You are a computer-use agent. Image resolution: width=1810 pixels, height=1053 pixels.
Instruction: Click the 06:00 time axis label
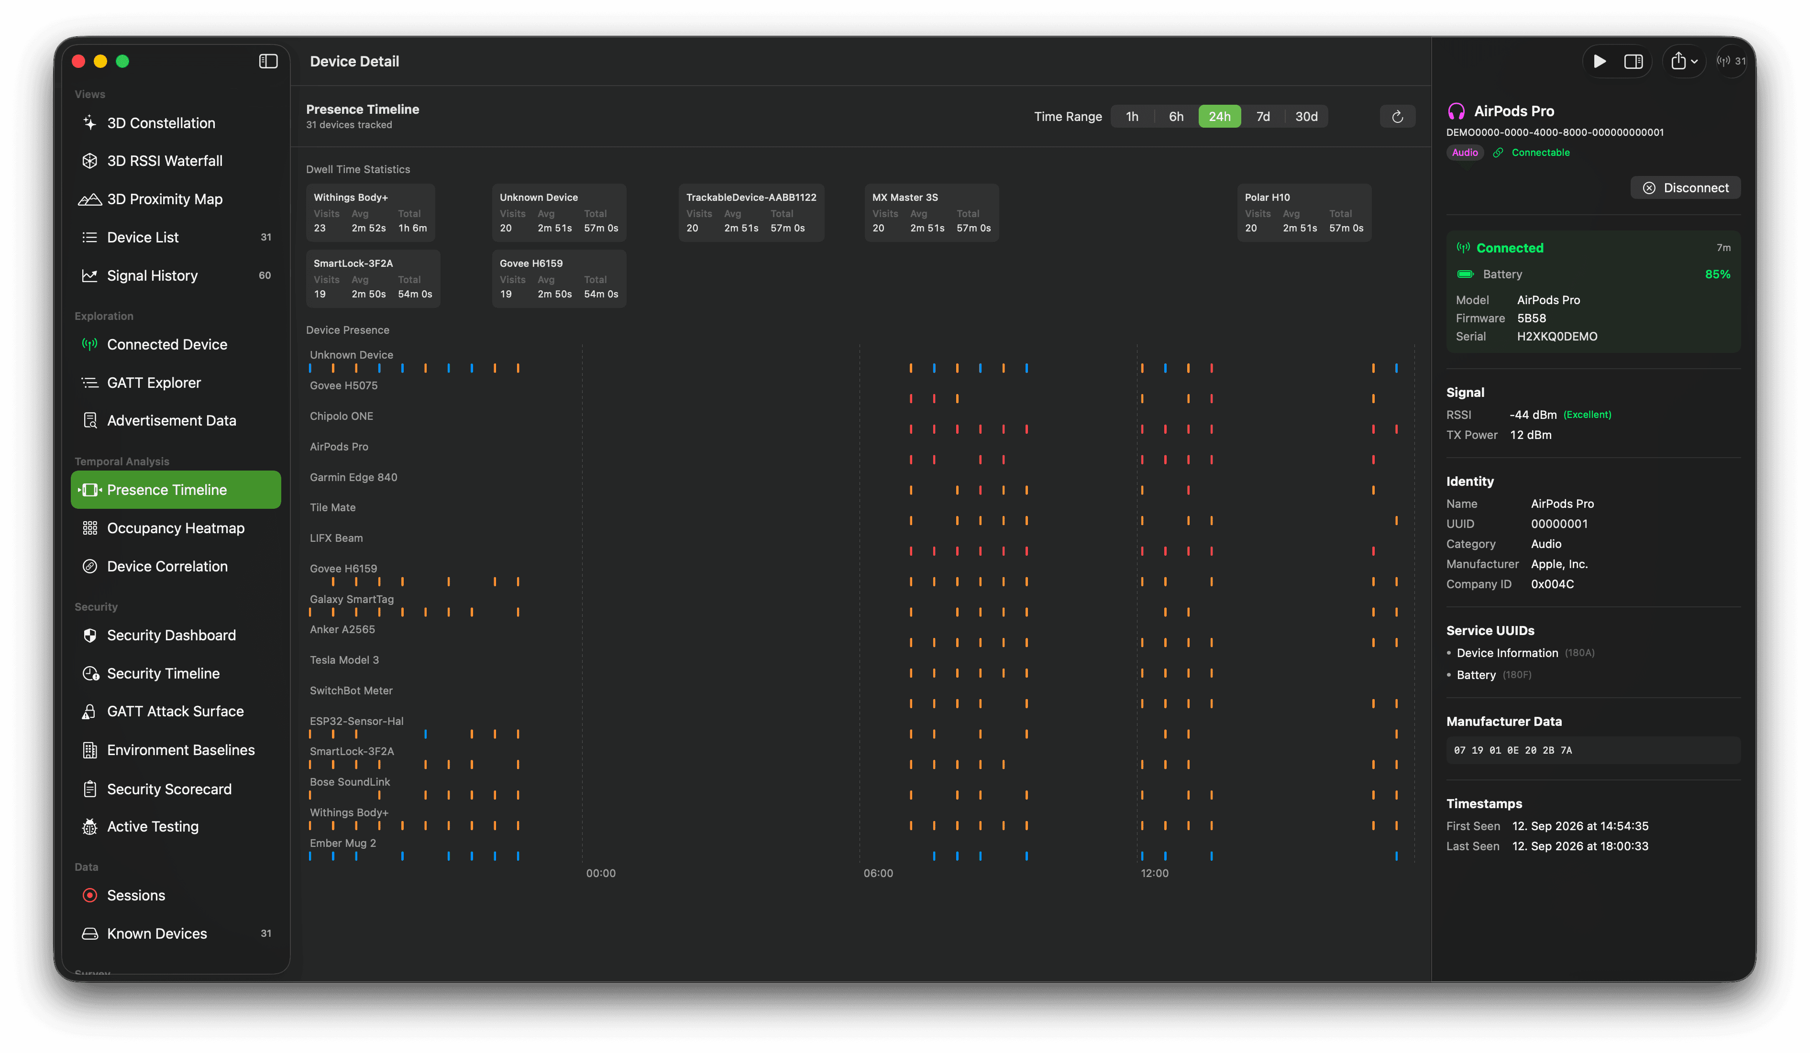878,873
